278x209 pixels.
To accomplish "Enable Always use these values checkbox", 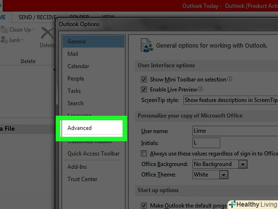I will click(x=144, y=153).
